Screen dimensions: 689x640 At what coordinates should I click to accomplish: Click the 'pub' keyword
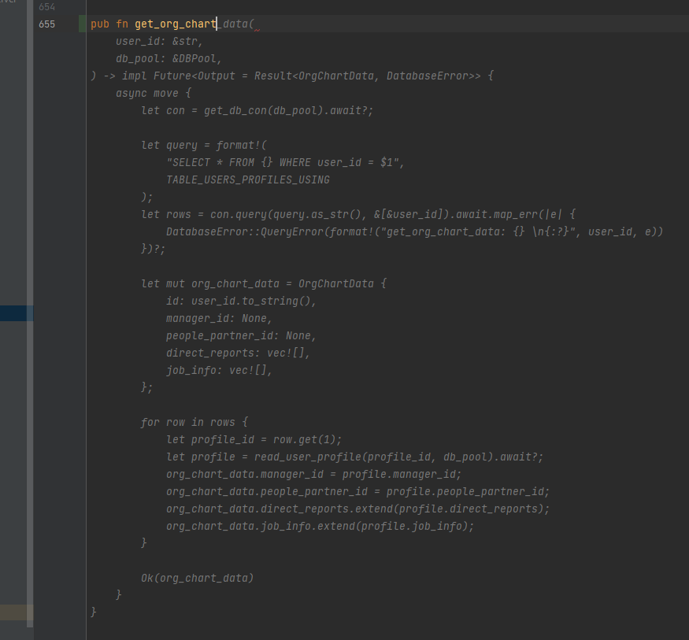point(100,24)
